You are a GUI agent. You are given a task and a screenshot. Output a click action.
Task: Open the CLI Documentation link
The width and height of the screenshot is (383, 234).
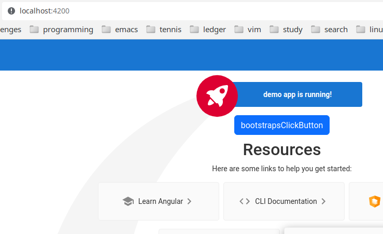click(x=286, y=201)
